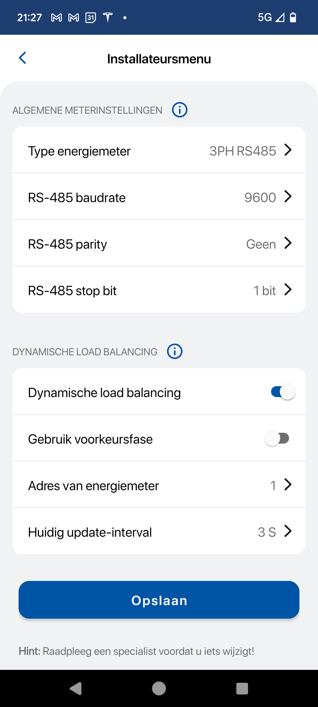Image resolution: width=318 pixels, height=707 pixels.
Task: Open the Adres van energiemeter setting
Action: click(159, 485)
